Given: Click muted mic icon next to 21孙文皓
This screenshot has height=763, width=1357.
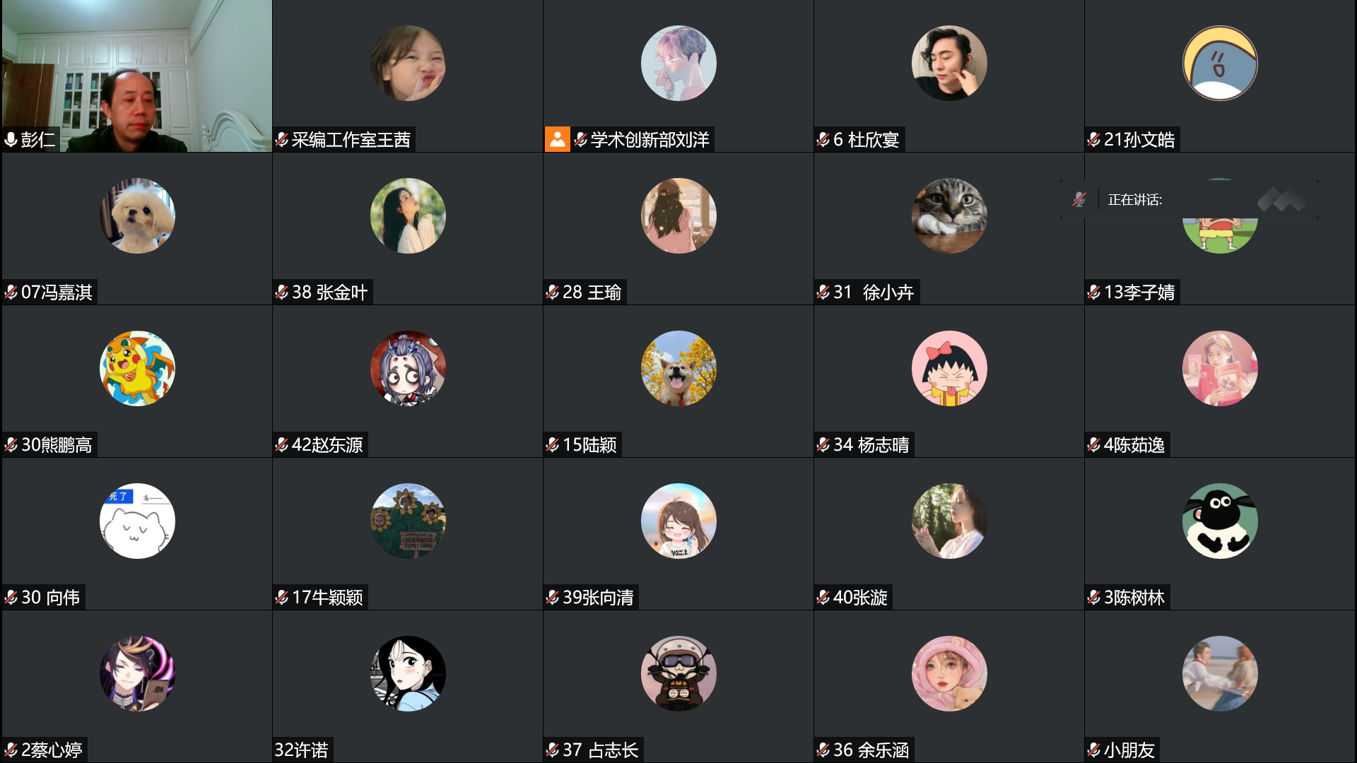Looking at the screenshot, I should (1094, 140).
